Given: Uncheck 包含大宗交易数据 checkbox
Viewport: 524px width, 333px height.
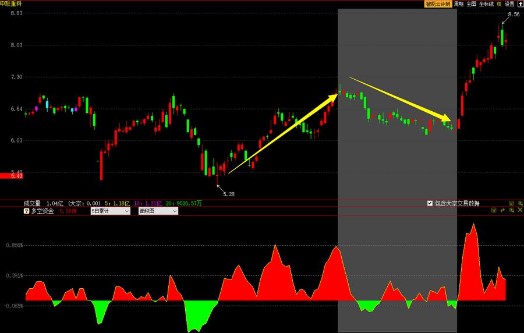Looking at the screenshot, I should click(x=430, y=203).
